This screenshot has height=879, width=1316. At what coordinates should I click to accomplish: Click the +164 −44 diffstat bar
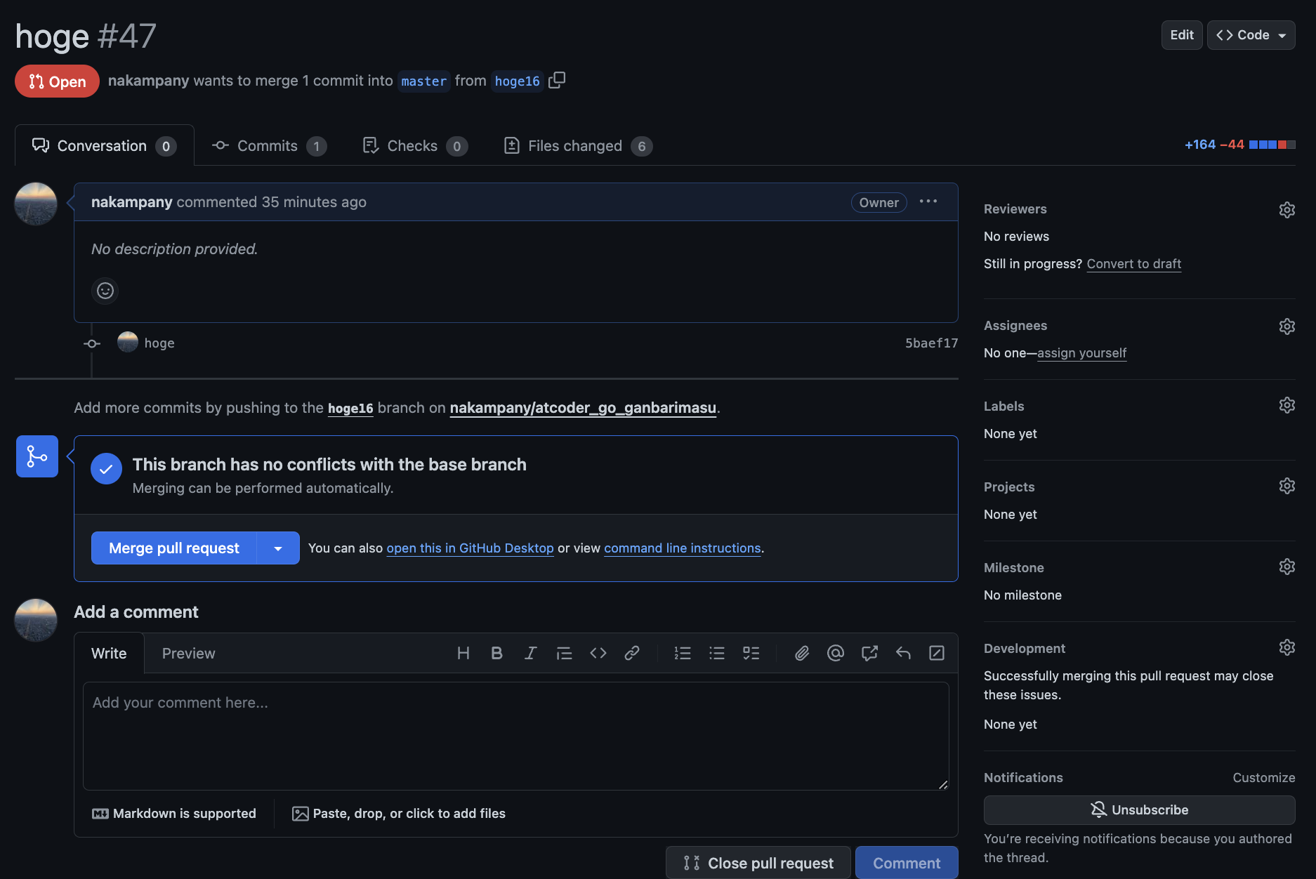1239,145
